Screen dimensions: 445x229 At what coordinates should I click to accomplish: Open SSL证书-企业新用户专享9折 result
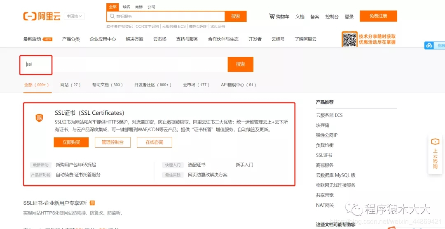coord(55,203)
